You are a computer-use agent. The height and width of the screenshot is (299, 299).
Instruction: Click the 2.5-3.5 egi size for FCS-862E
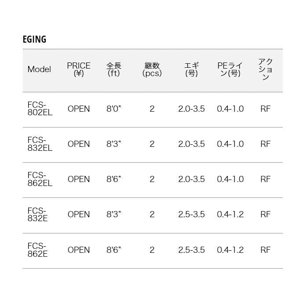pyautogui.click(x=192, y=250)
